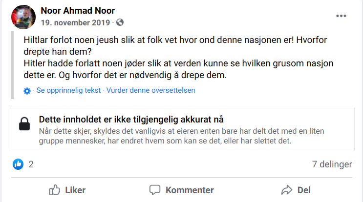Click the globe audience icon beside the date
Image resolution: width=363 pixels, height=202 pixels.
120,22
